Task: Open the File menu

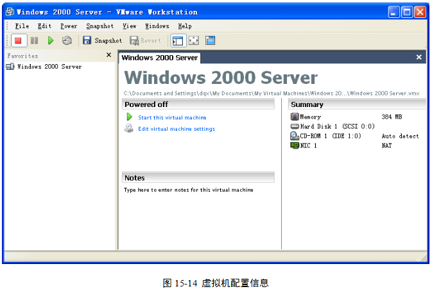Action: click(x=22, y=26)
